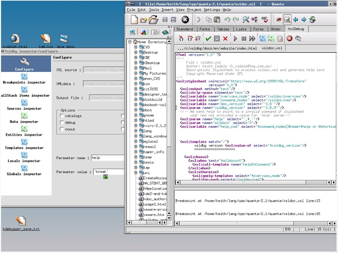The width and height of the screenshot is (338, 253).
Task: Open Data inspector in sidebar
Action: [24, 118]
